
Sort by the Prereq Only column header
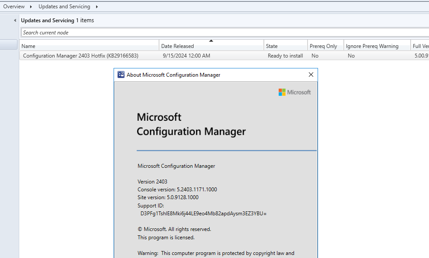pos(325,46)
